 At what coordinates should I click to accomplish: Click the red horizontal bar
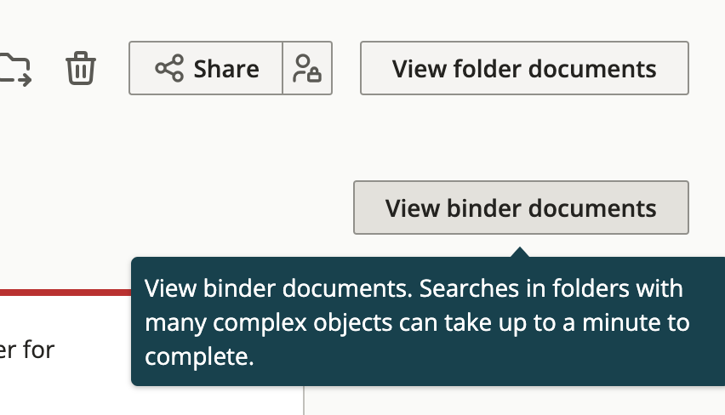pyautogui.click(x=66, y=293)
